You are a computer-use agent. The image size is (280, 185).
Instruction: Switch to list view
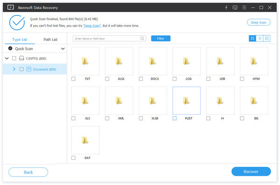point(259,39)
